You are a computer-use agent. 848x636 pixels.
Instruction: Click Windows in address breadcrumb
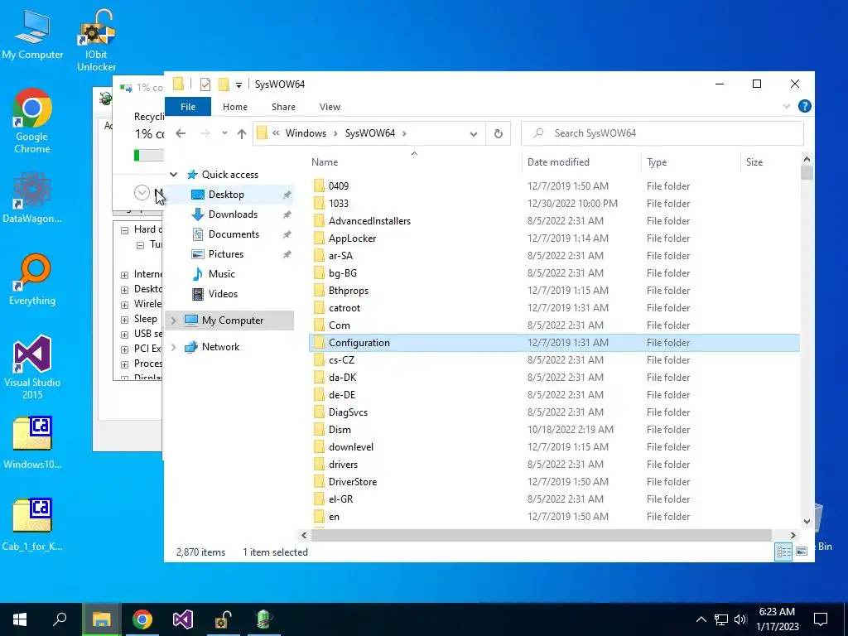click(306, 133)
